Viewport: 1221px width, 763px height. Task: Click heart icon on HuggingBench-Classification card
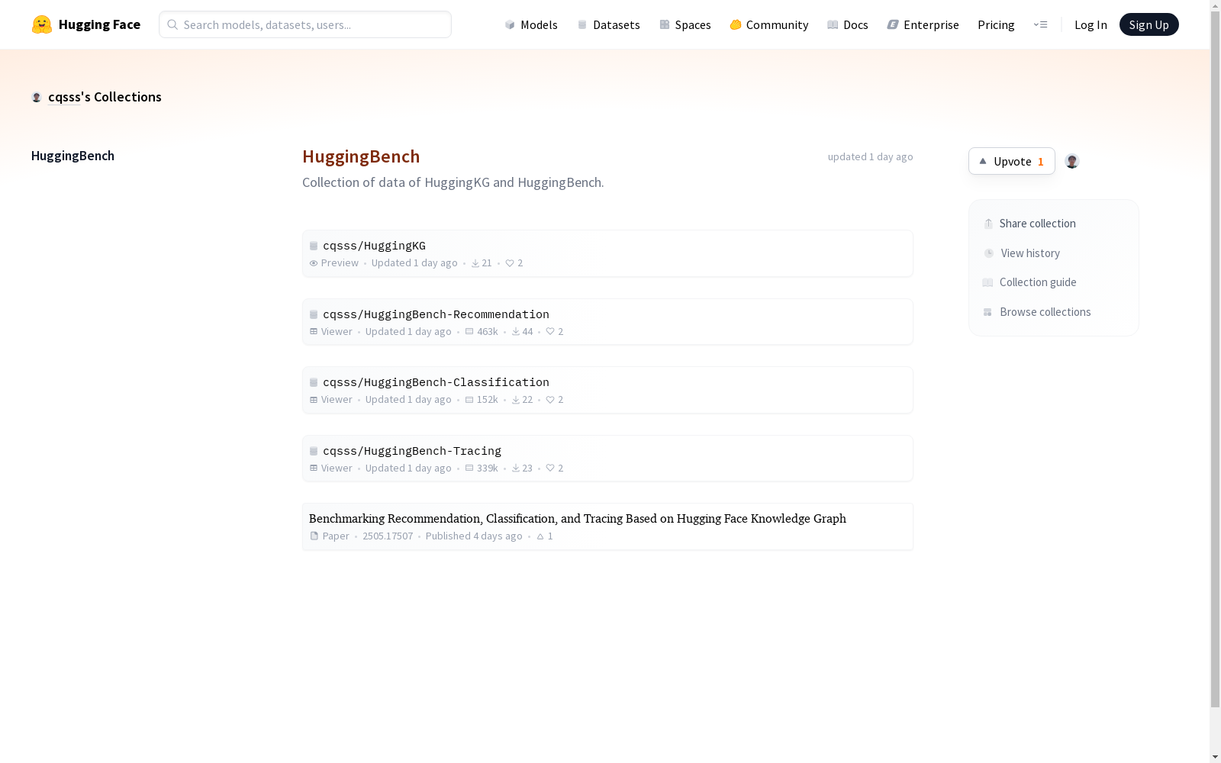click(550, 400)
